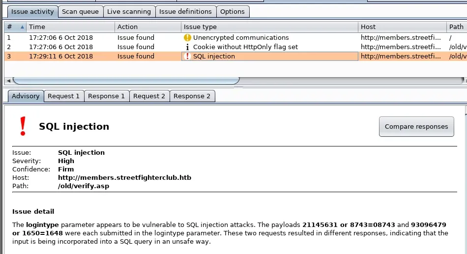The height and width of the screenshot is (254, 467).
Task: Click the left arrow of the horizontal scrollbar
Action: pyautogui.click(x=7, y=80)
